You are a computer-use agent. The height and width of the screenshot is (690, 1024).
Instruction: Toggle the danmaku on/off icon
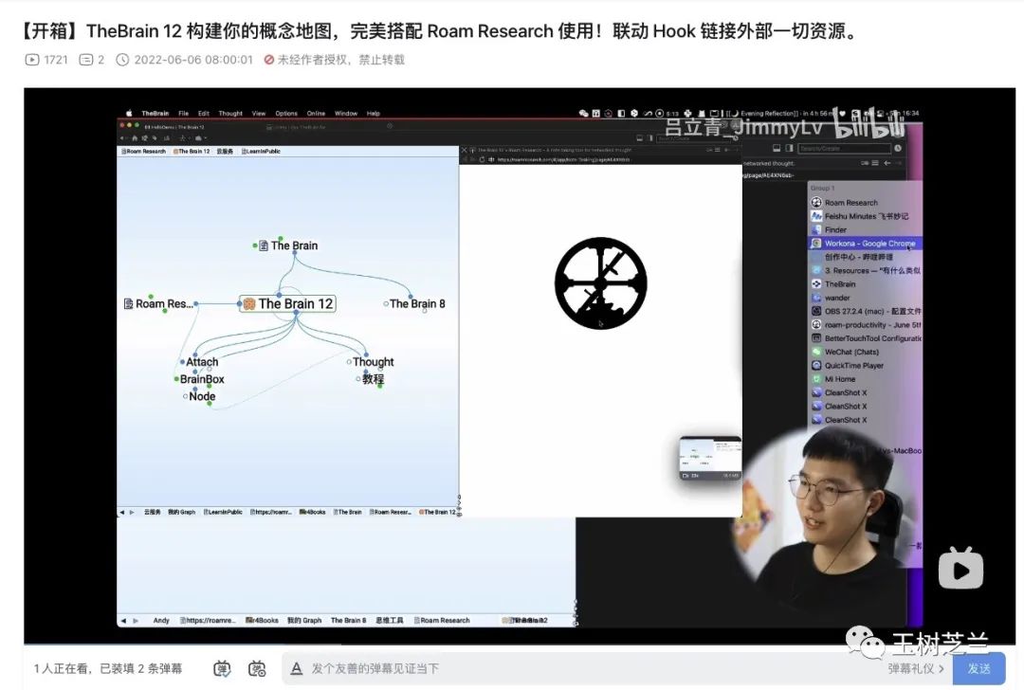[222, 668]
